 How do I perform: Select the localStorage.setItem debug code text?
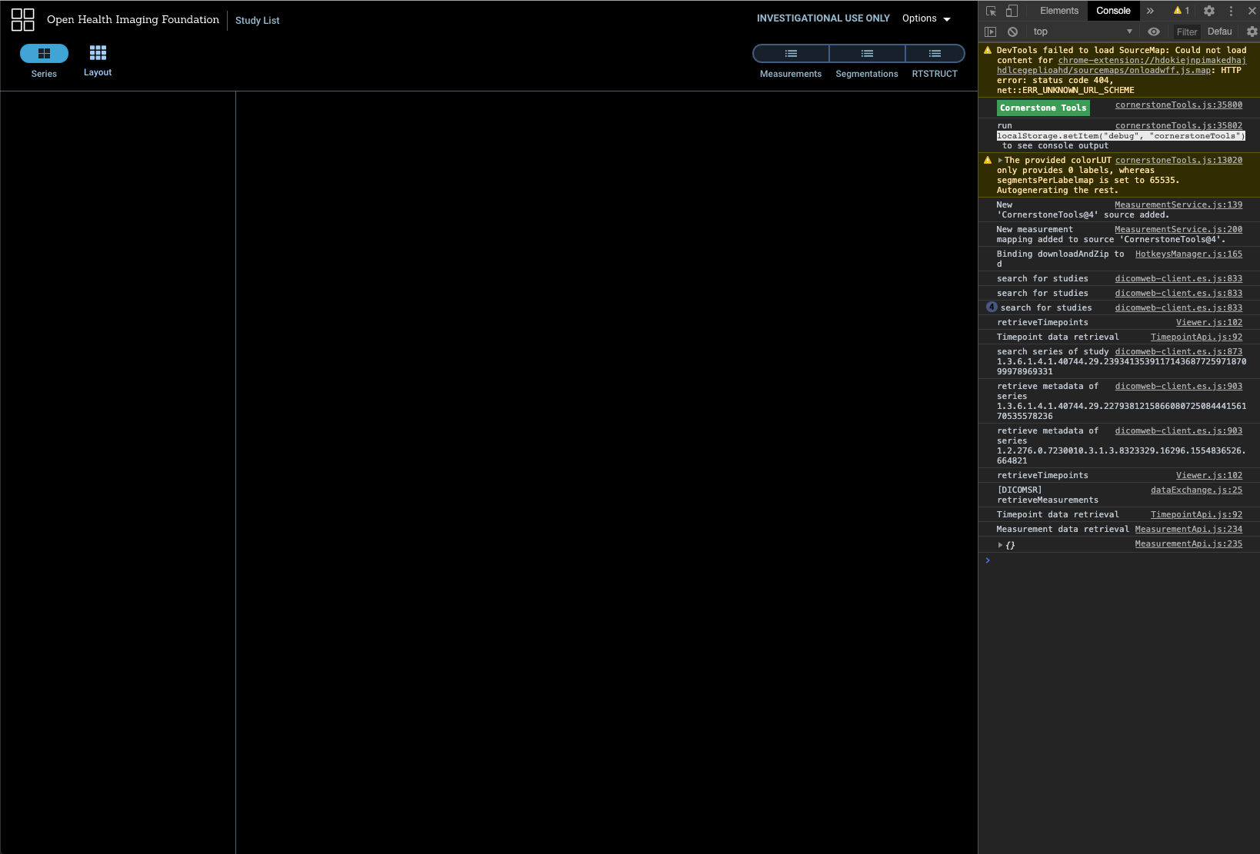point(1121,136)
